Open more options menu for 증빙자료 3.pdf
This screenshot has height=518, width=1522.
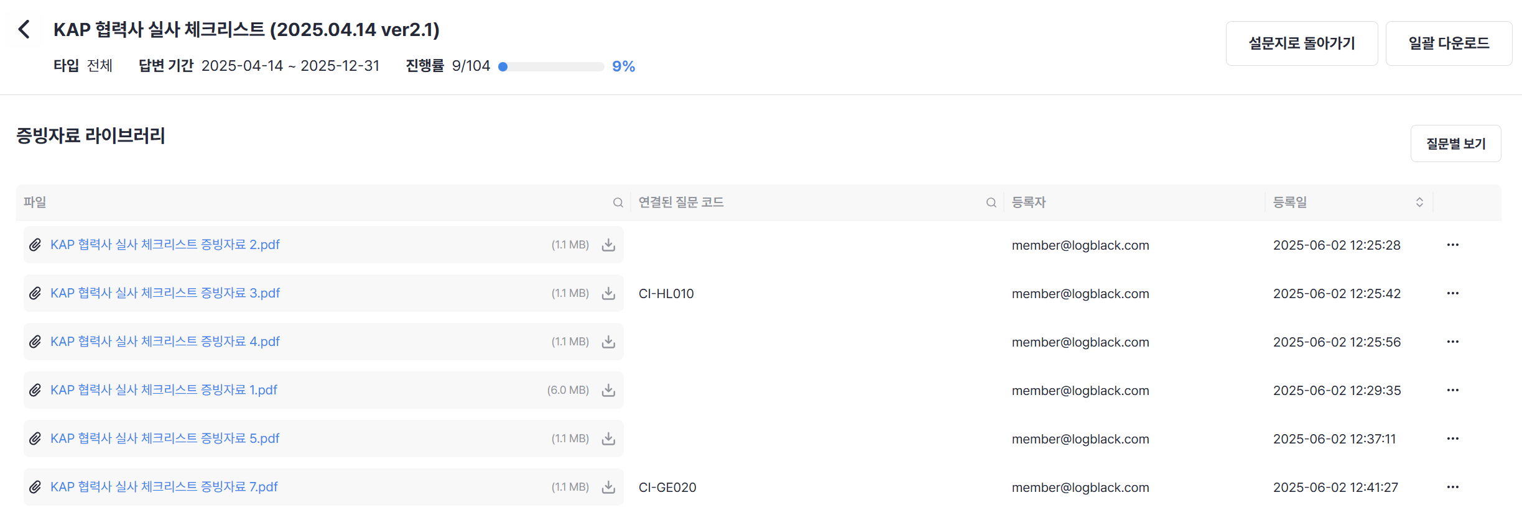tap(1452, 293)
